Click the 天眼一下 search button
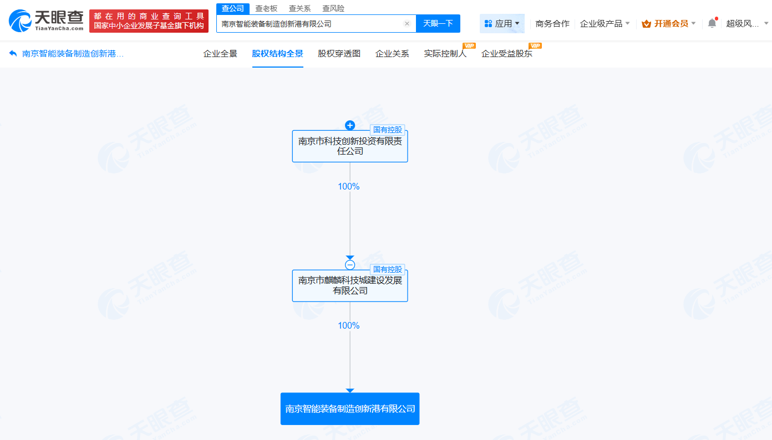 coord(439,23)
